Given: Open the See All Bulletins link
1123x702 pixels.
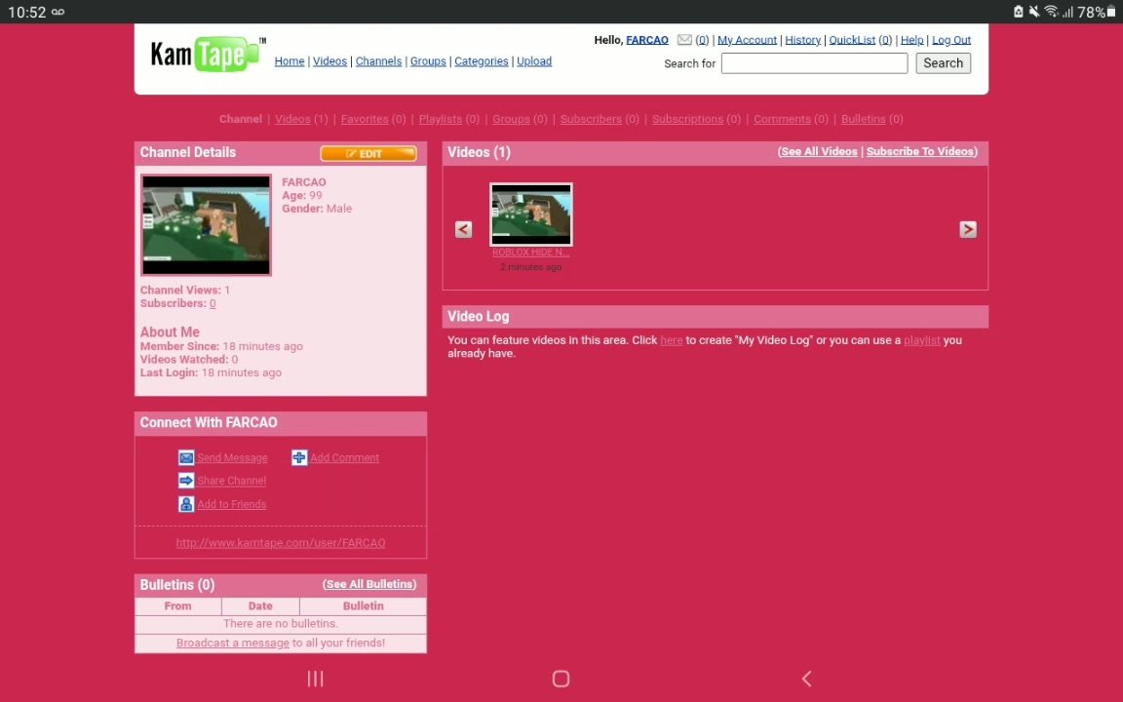Looking at the screenshot, I should click(x=369, y=584).
